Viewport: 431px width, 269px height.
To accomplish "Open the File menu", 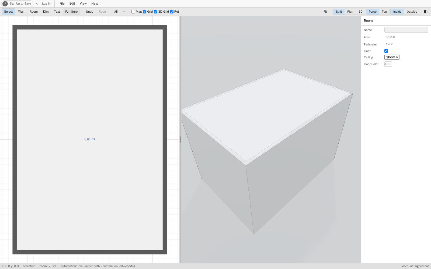I will (62, 4).
